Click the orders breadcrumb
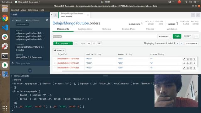Screen dimensions: 201x113 point(59,50)
